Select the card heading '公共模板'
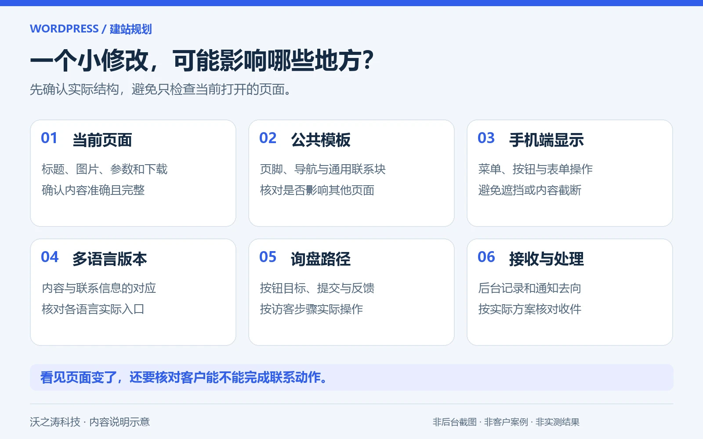This screenshot has height=439, width=703. (x=321, y=140)
